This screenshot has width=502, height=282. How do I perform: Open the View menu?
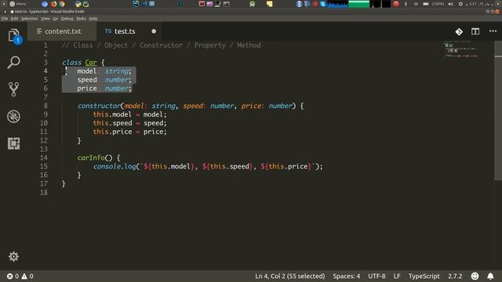45,19
